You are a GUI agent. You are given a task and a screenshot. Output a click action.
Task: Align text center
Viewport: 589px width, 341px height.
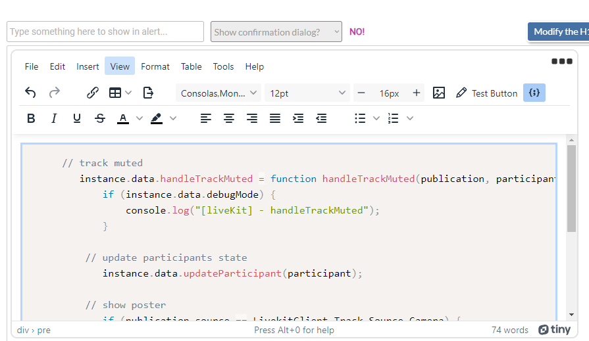pos(229,118)
